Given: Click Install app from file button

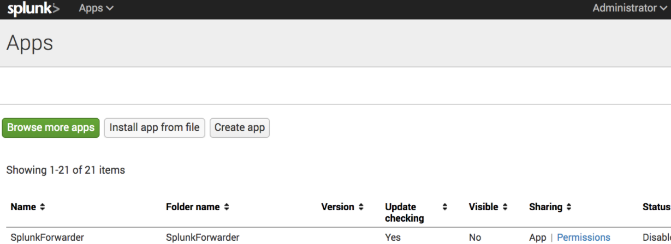Looking at the screenshot, I should tap(155, 127).
